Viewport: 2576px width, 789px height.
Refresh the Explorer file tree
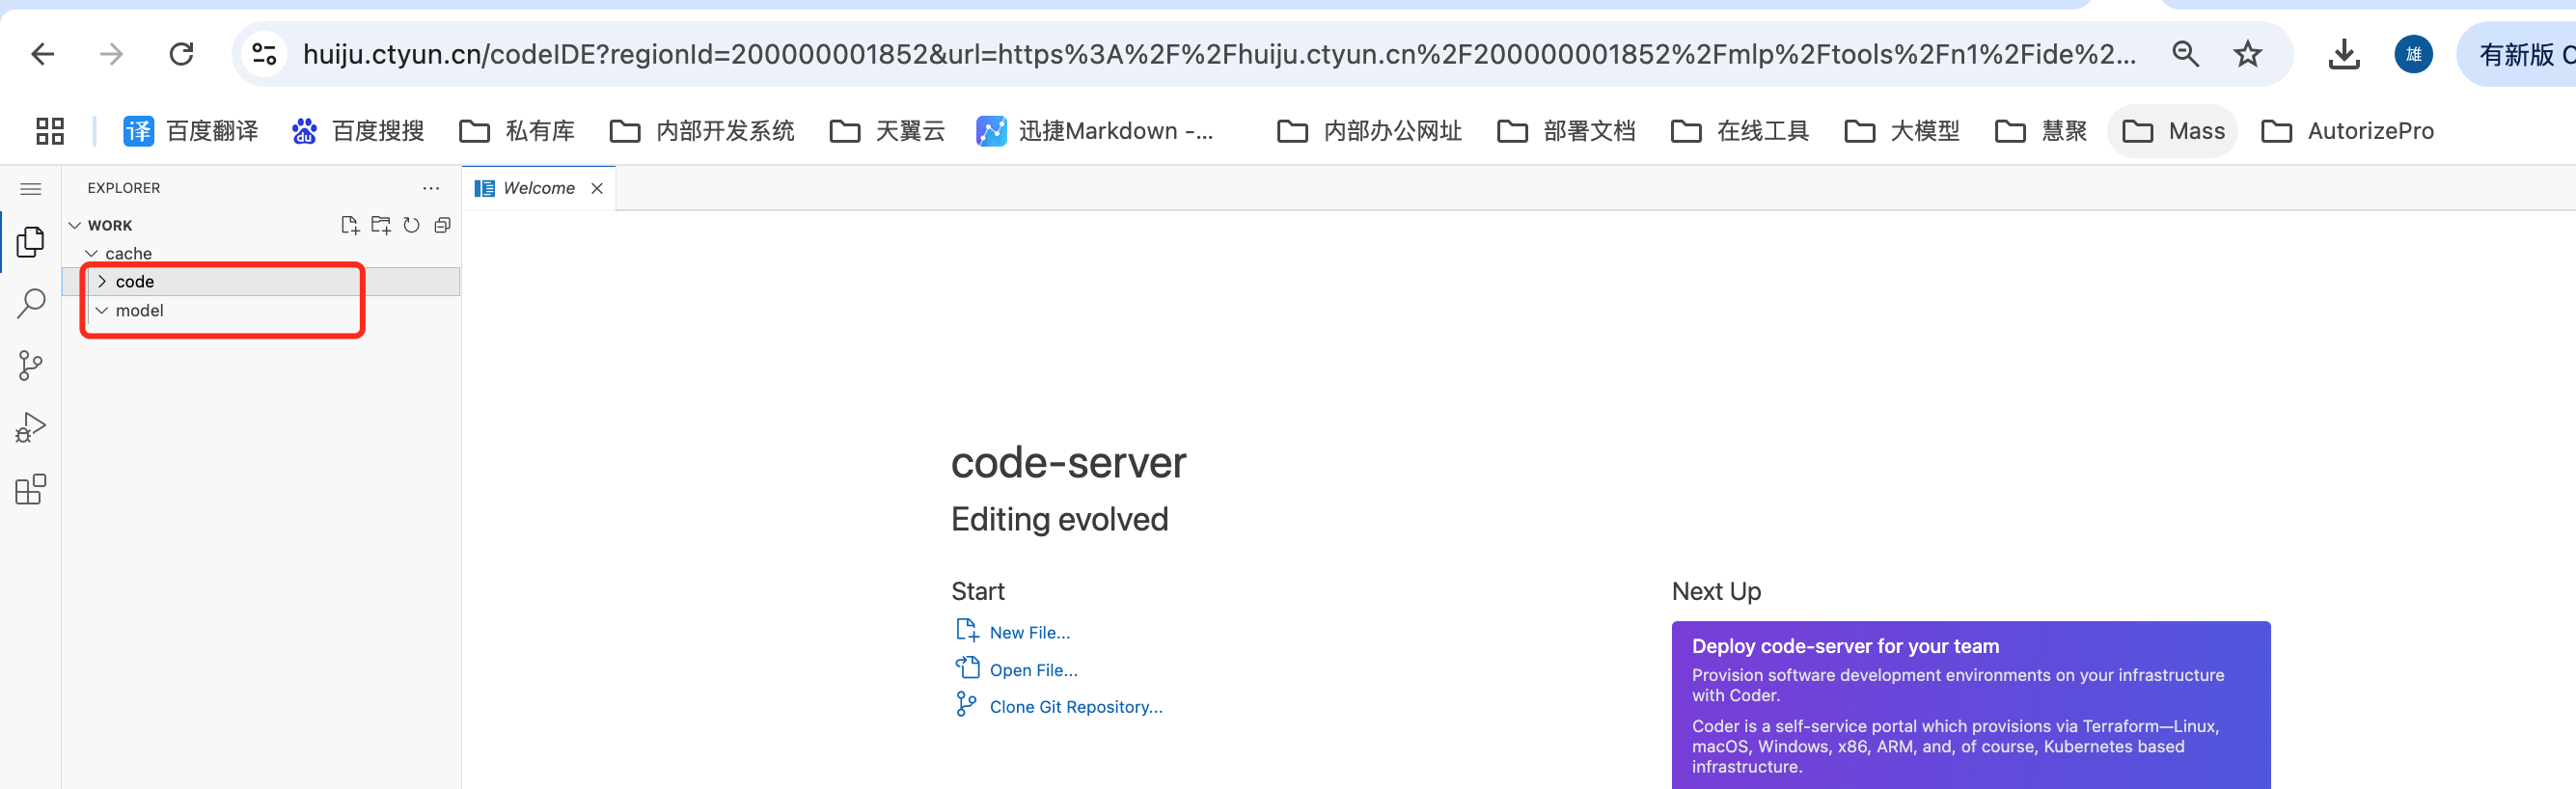[x=412, y=225]
